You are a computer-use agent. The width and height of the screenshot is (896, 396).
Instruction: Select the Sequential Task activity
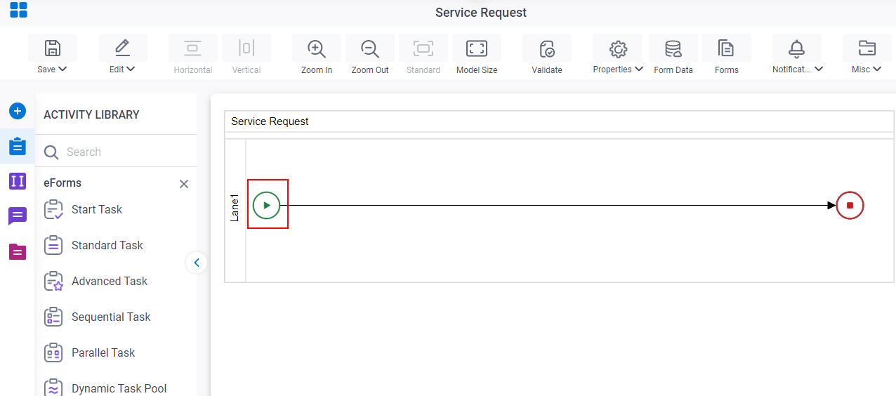(x=97, y=317)
